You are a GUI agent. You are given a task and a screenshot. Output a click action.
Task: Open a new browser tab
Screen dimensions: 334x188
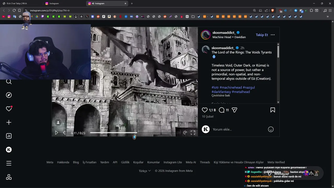[x=132, y=3]
